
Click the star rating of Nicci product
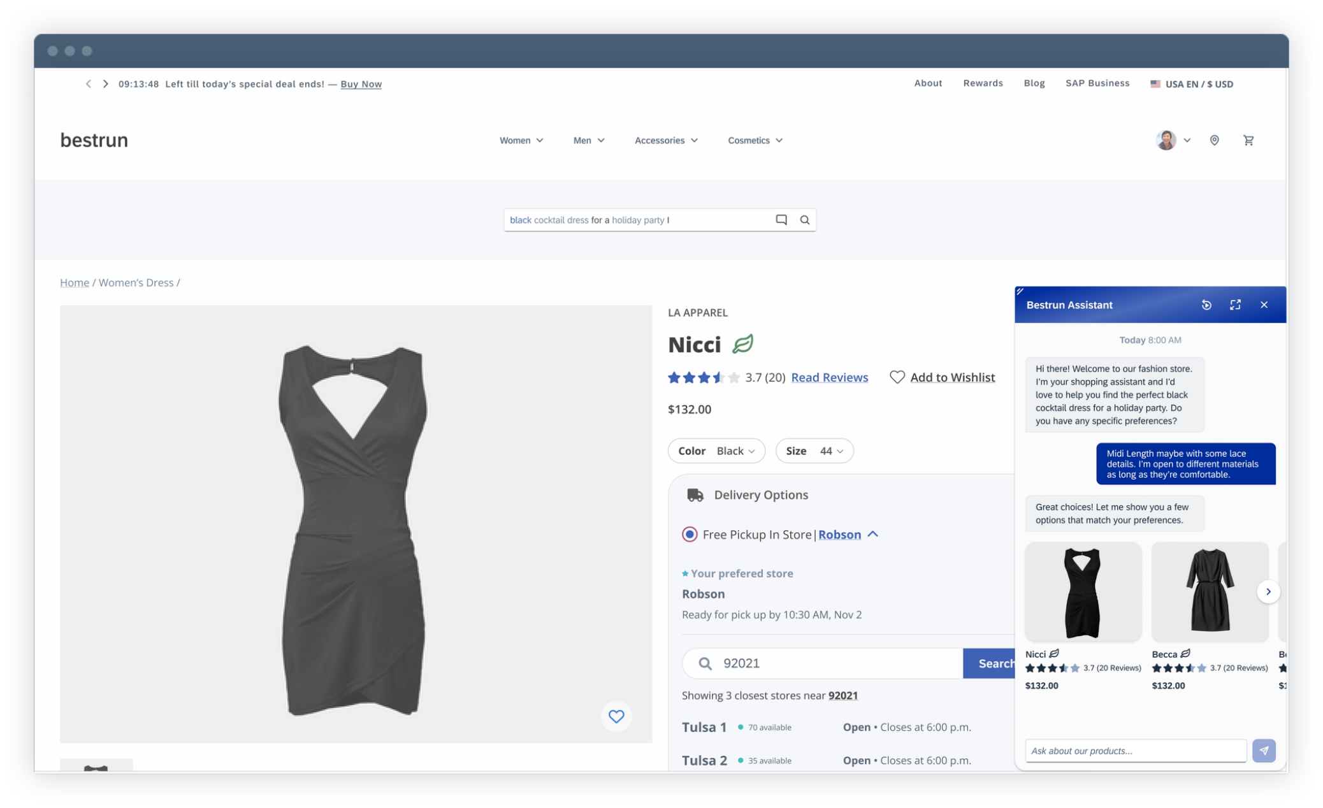tap(704, 377)
